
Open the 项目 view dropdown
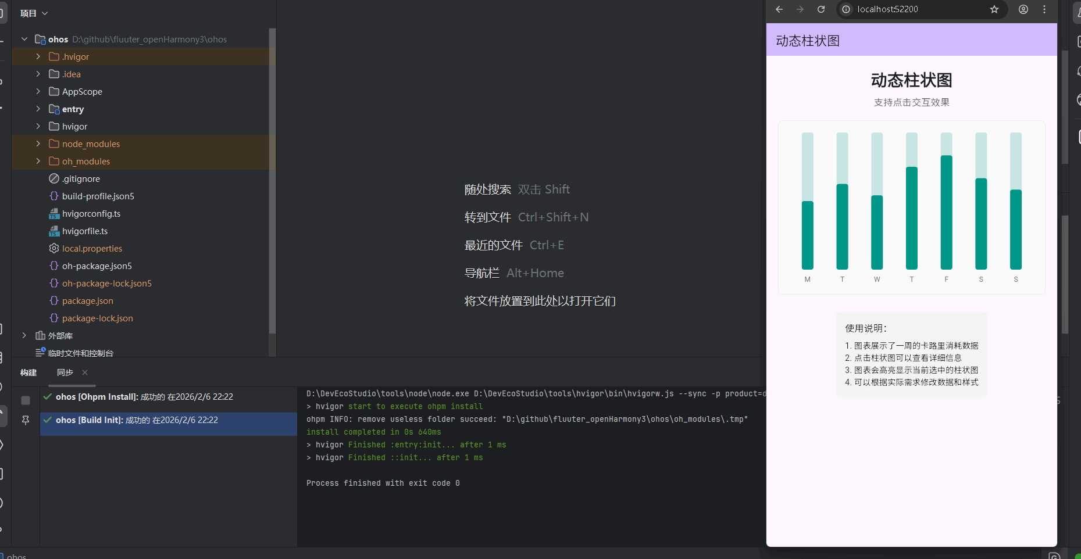34,13
